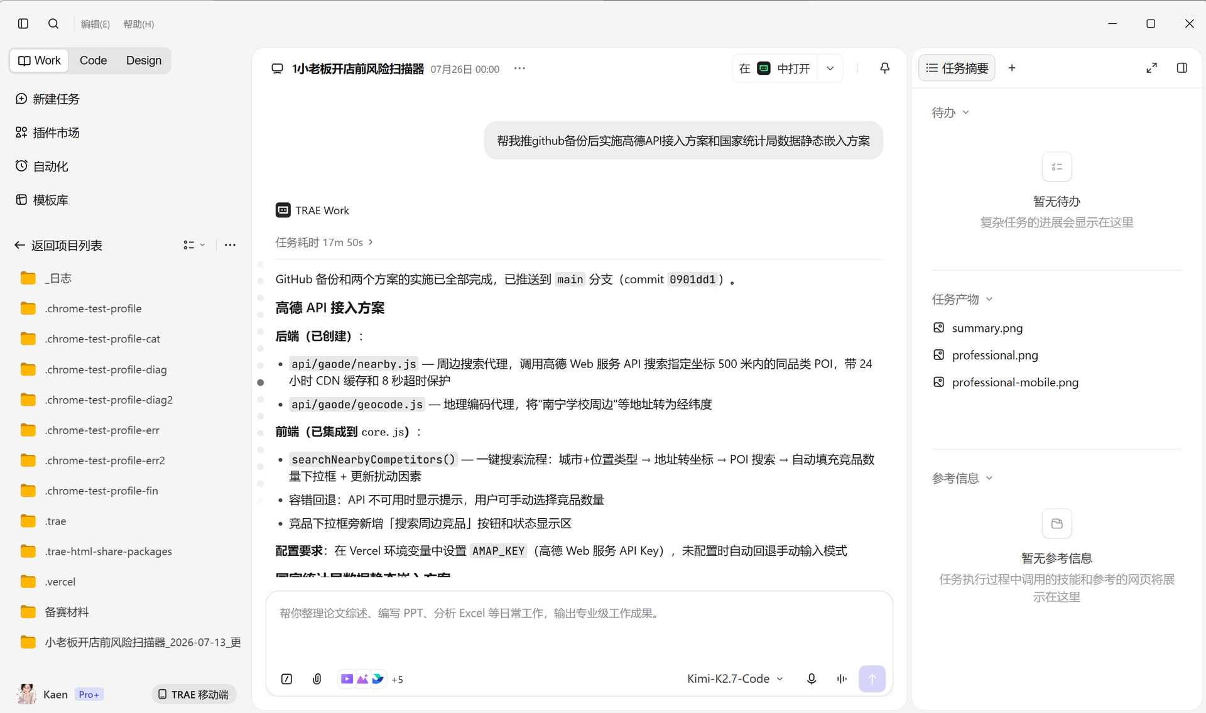Click the api/gaode/nearby.js code chip
The image size is (1206, 713).
click(x=354, y=364)
